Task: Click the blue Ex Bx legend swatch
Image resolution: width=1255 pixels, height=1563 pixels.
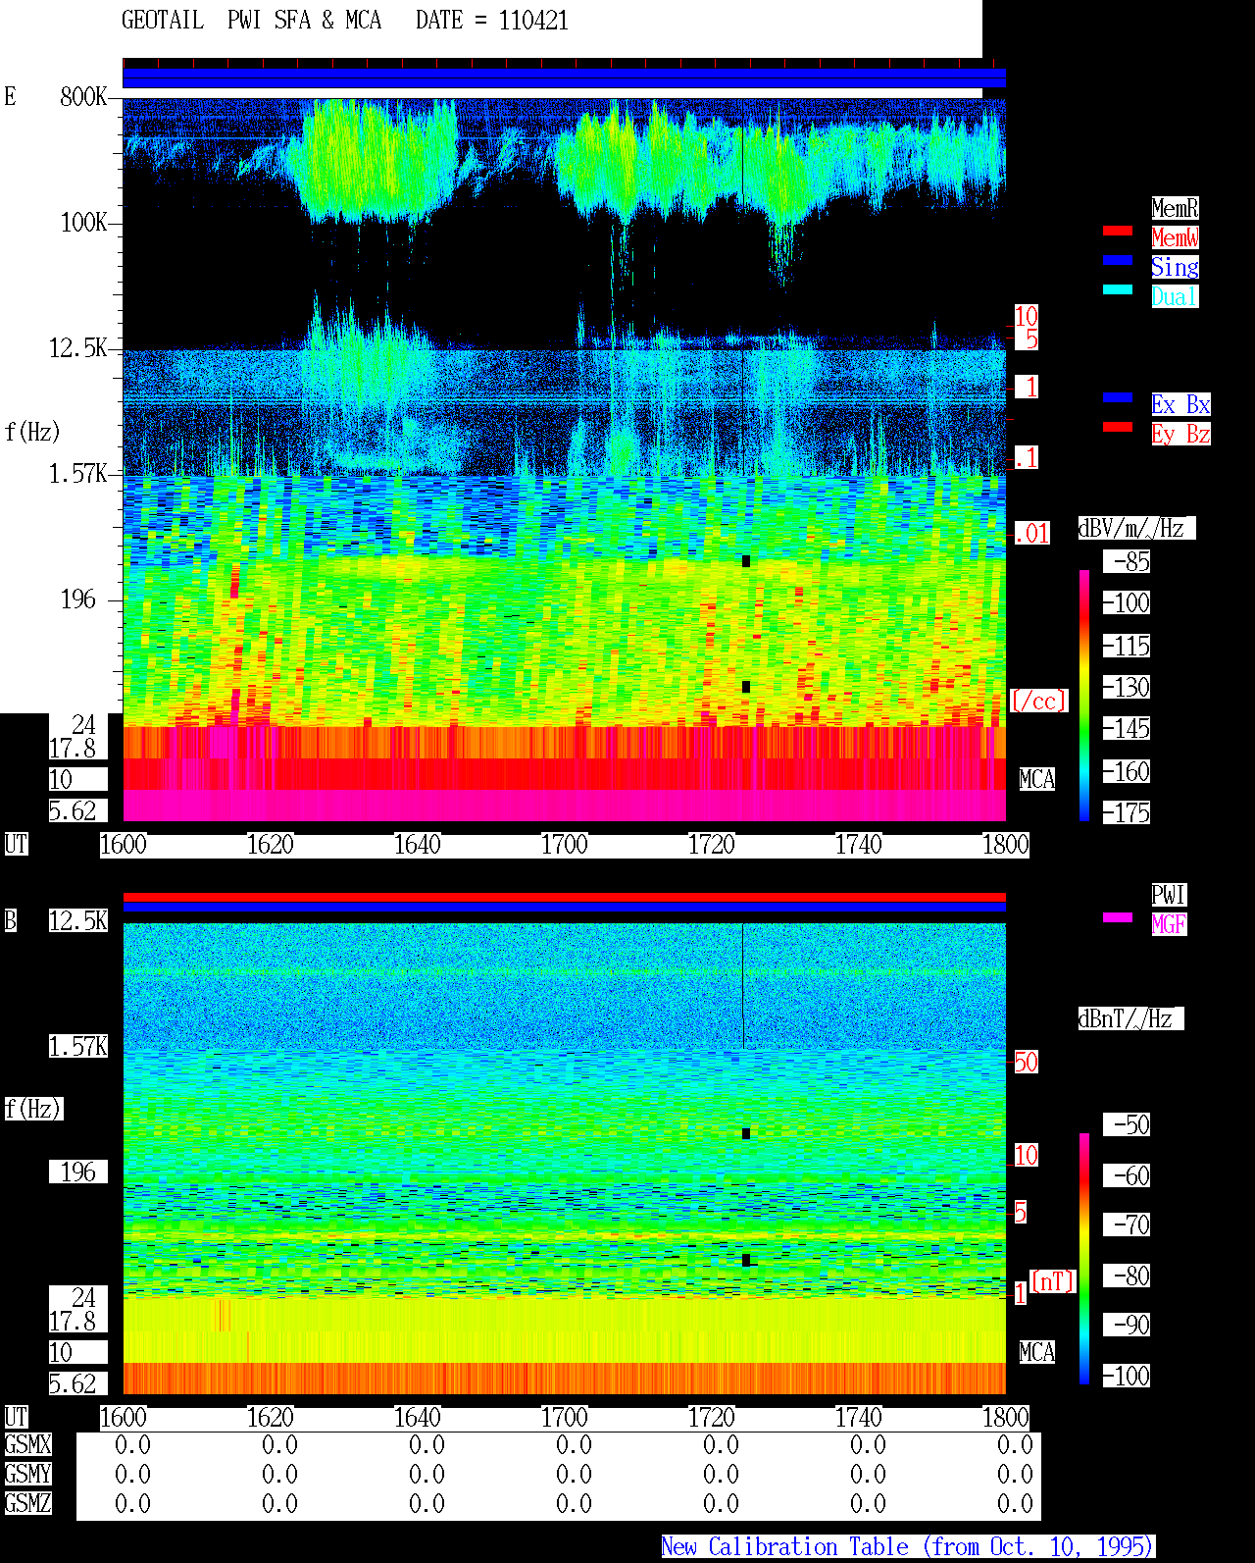Action: point(1118,397)
